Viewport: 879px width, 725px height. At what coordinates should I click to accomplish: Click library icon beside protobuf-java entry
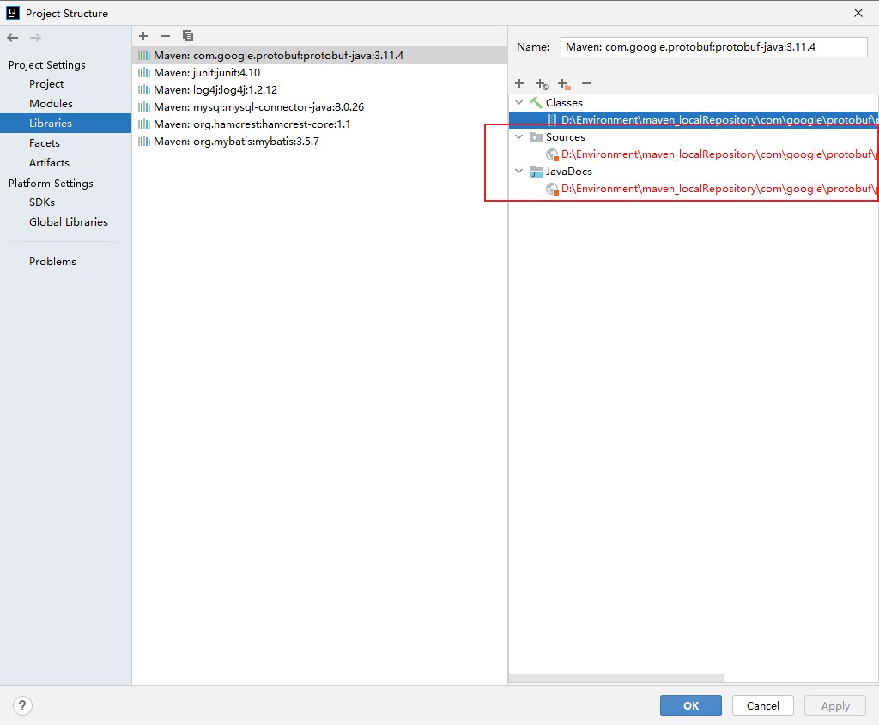[x=144, y=56]
